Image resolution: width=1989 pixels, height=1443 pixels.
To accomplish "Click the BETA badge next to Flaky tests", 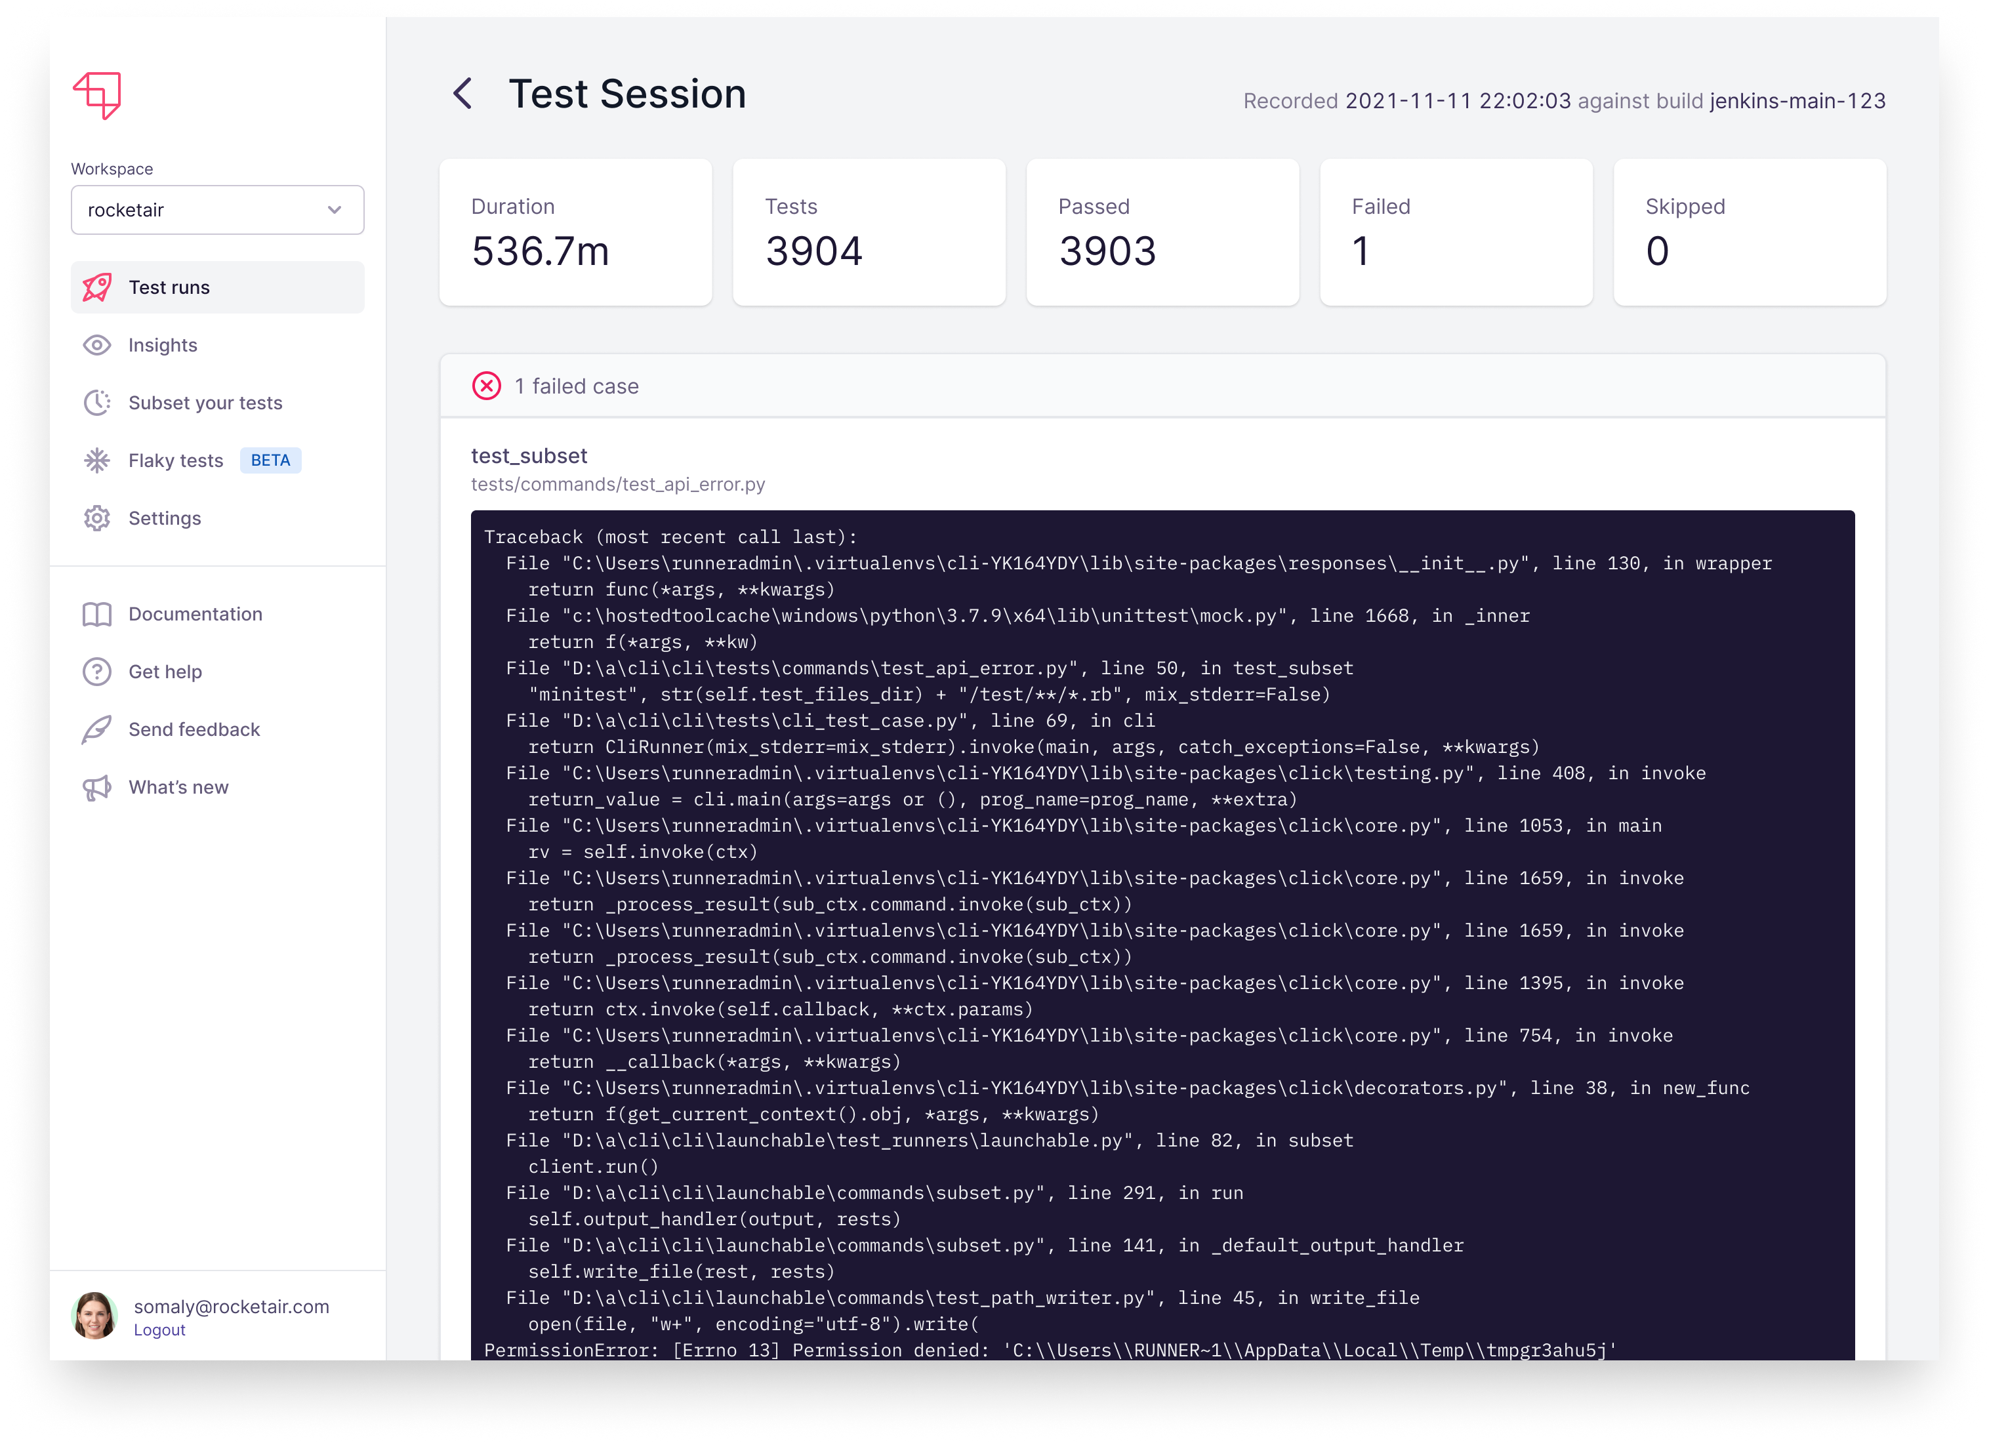I will pyautogui.click(x=270, y=459).
